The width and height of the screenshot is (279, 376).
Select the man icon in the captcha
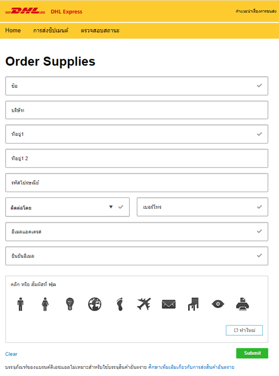(20, 304)
